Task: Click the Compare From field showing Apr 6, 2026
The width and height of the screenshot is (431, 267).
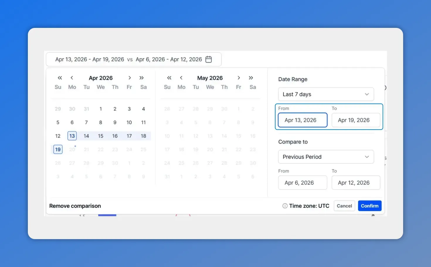Action: [x=303, y=182]
